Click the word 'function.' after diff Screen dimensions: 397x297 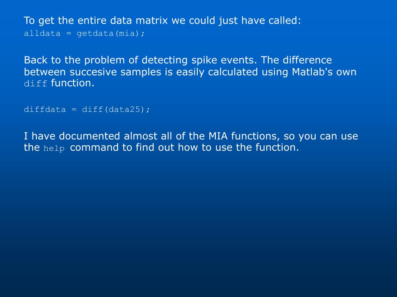click(x=72, y=83)
